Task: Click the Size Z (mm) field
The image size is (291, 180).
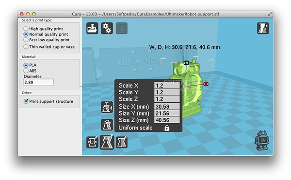Action: tap(167, 120)
